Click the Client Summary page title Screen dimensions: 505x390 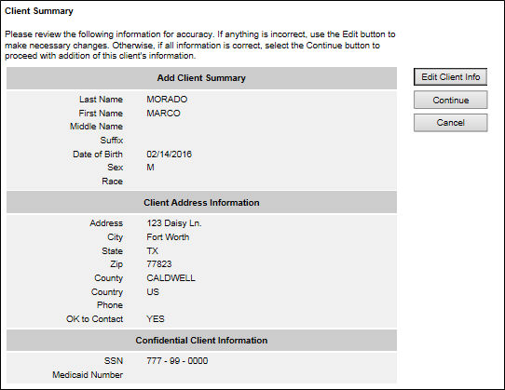pyautogui.click(x=39, y=11)
